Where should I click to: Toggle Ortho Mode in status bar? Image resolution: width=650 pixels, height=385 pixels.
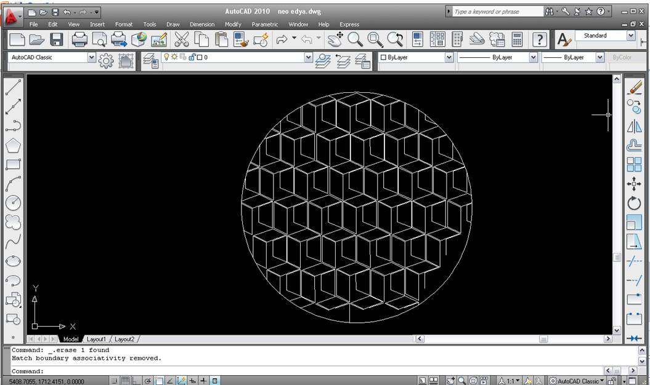pos(136,381)
